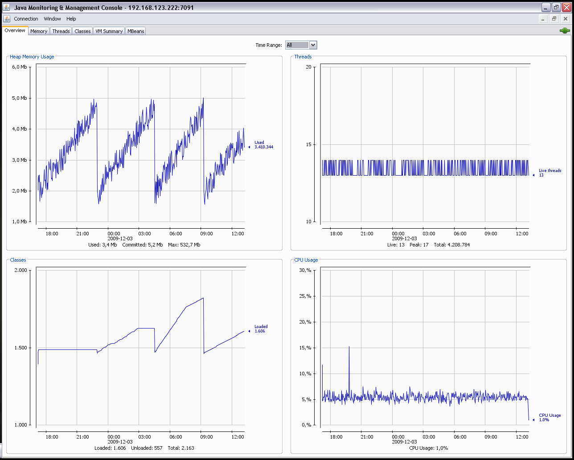Screen dimensions: 574x460
Task: Open the VM Summary tab
Action: 109,31
